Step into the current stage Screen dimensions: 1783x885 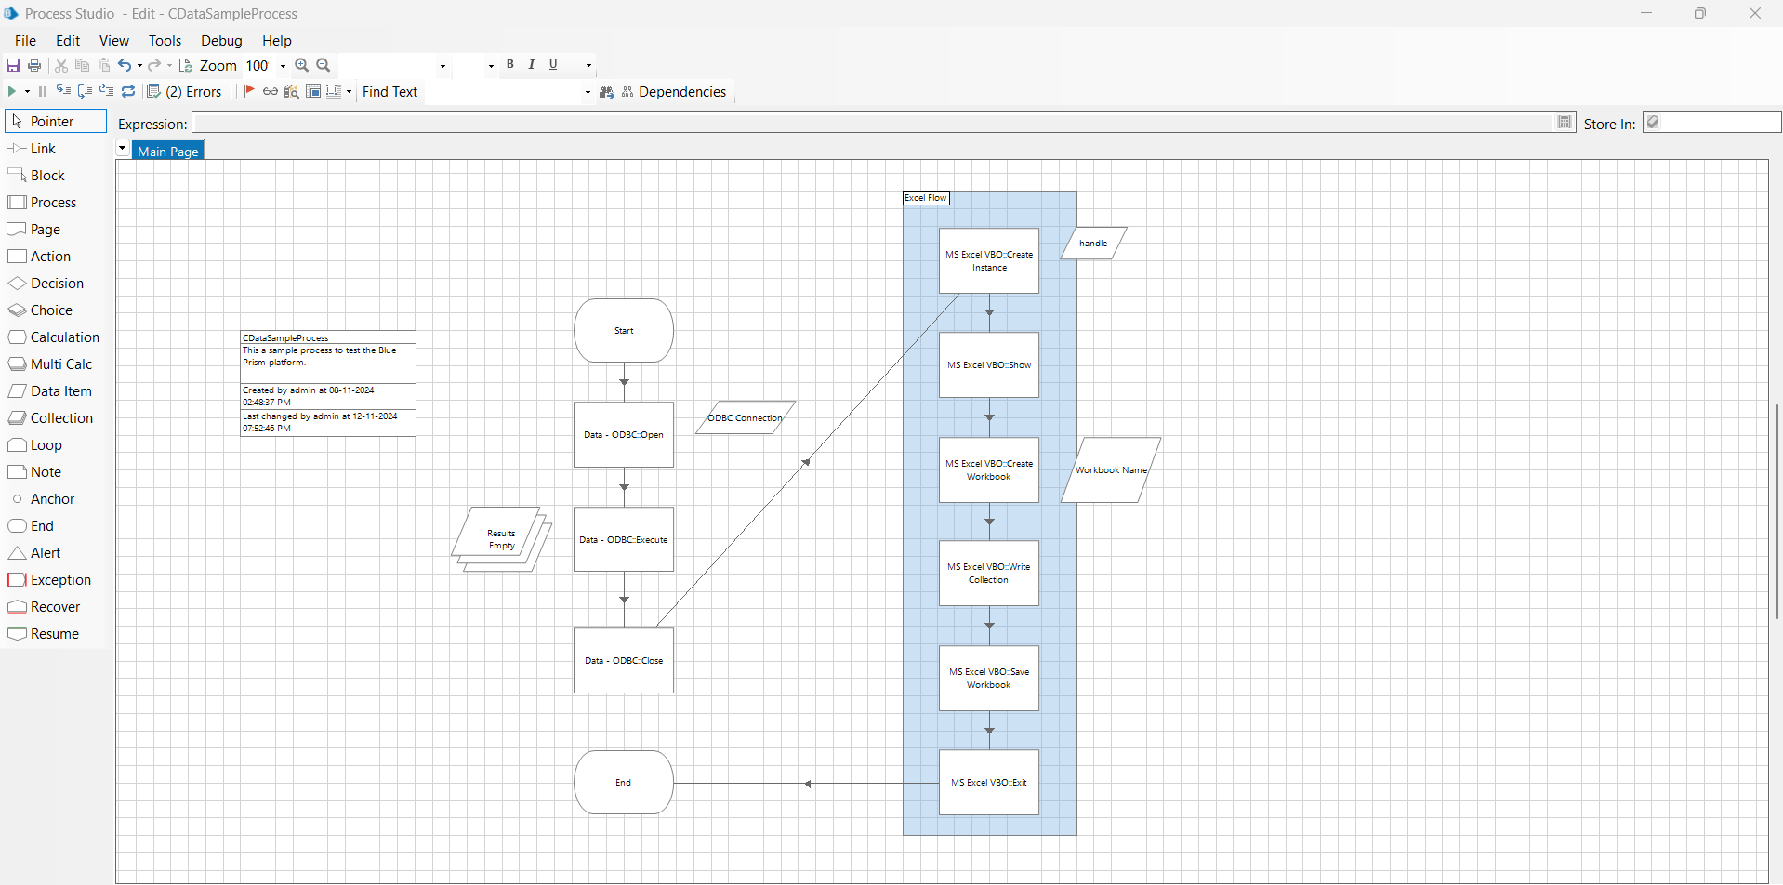[x=63, y=91]
